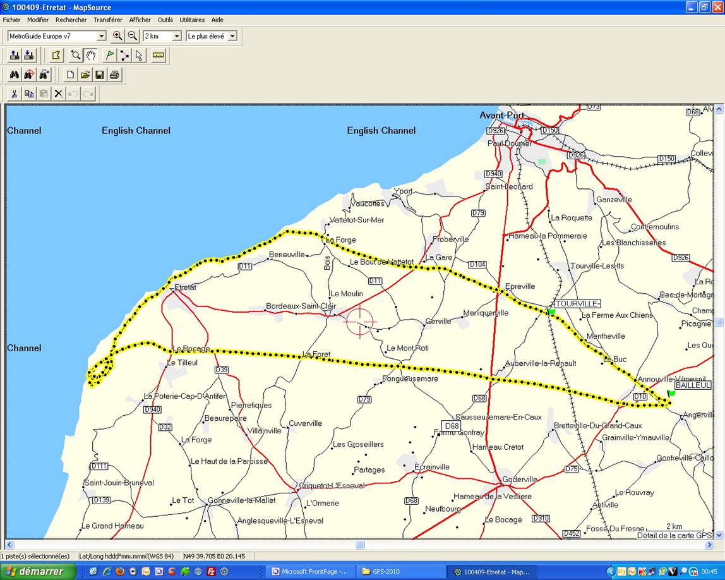Delete selected item with X icon
Viewport: 725px width, 580px height.
coord(58,94)
